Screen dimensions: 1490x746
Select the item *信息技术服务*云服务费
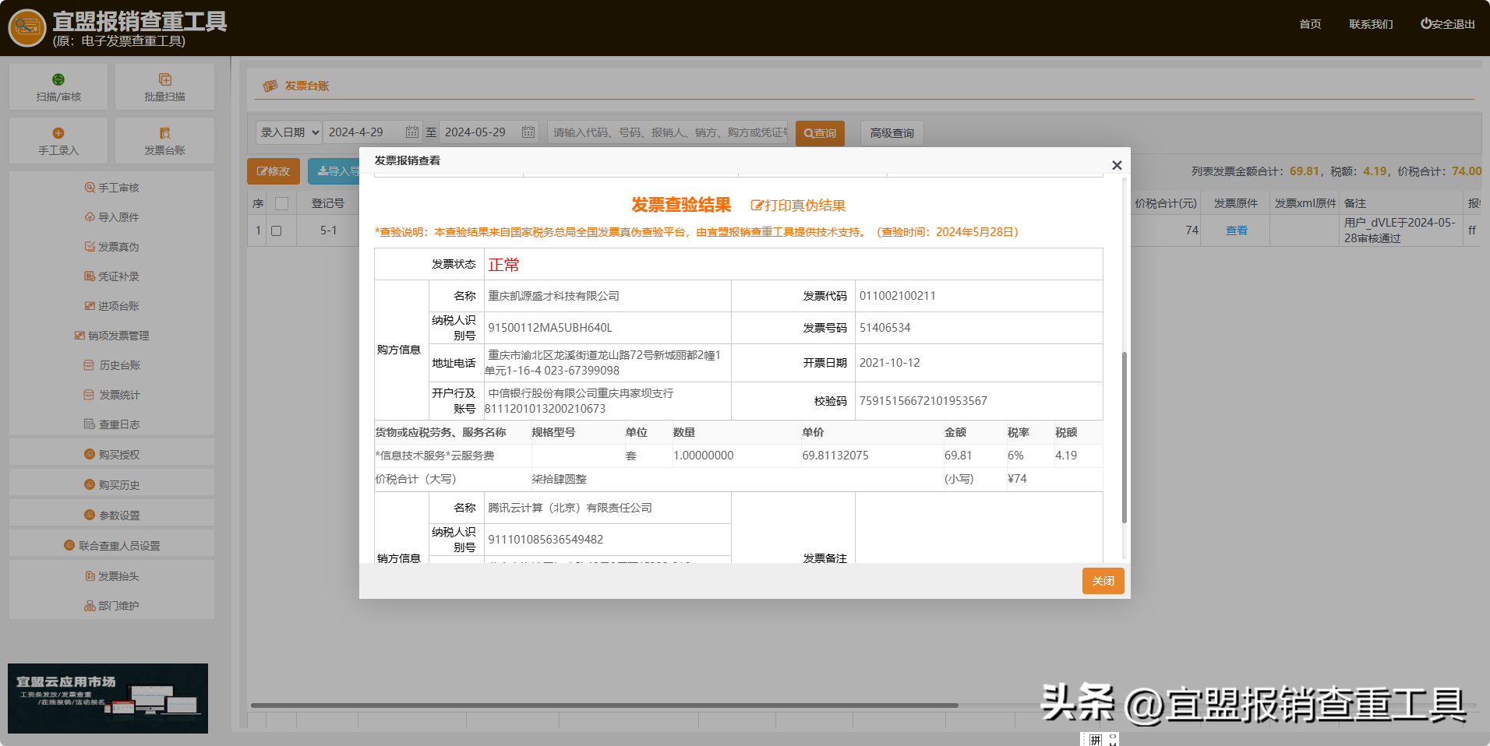pos(435,456)
